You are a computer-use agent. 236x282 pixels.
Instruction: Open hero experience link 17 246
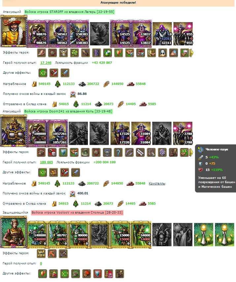[46, 63]
